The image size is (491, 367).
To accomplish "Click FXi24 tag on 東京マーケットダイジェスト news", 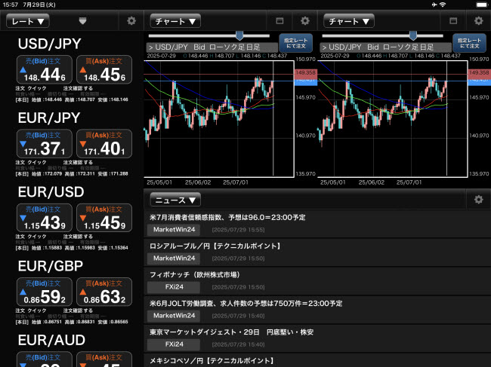I will (174, 344).
